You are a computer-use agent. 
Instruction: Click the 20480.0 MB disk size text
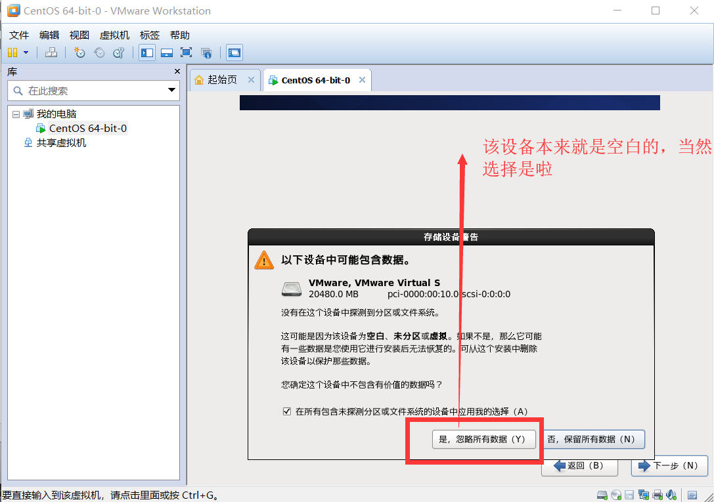(x=333, y=294)
